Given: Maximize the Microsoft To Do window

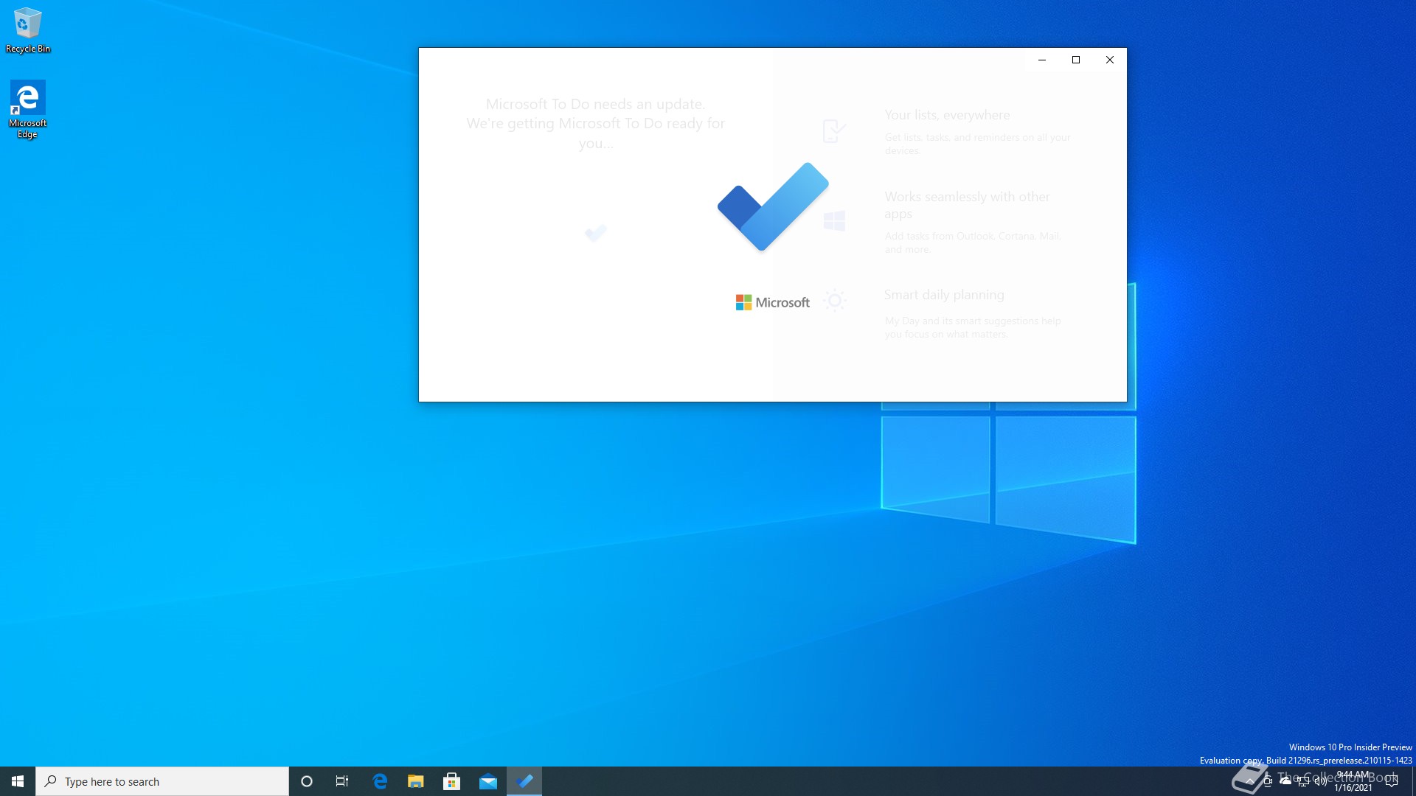Looking at the screenshot, I should (1076, 60).
